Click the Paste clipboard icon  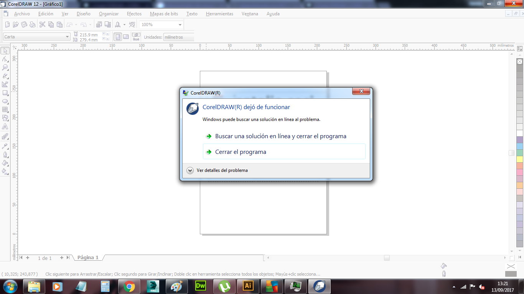(x=59, y=24)
